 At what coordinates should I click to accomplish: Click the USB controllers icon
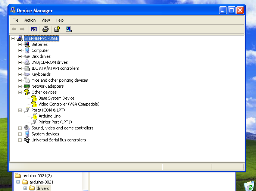(27, 140)
